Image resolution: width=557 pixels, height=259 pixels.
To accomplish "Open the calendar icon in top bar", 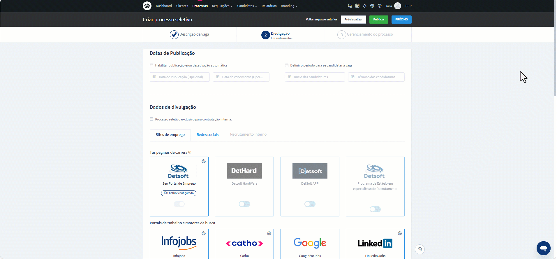I will coord(357,6).
